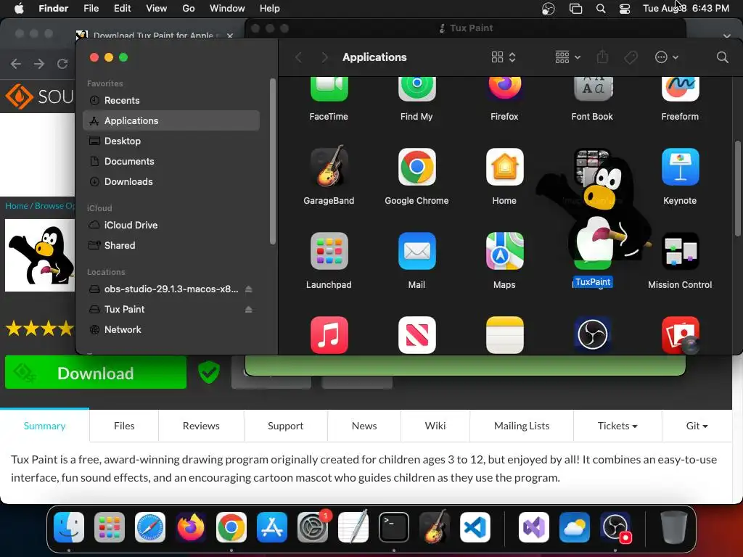Viewport: 743px width, 557px height.
Task: Select the GarageBand icon in the Applications window
Action: (329, 167)
